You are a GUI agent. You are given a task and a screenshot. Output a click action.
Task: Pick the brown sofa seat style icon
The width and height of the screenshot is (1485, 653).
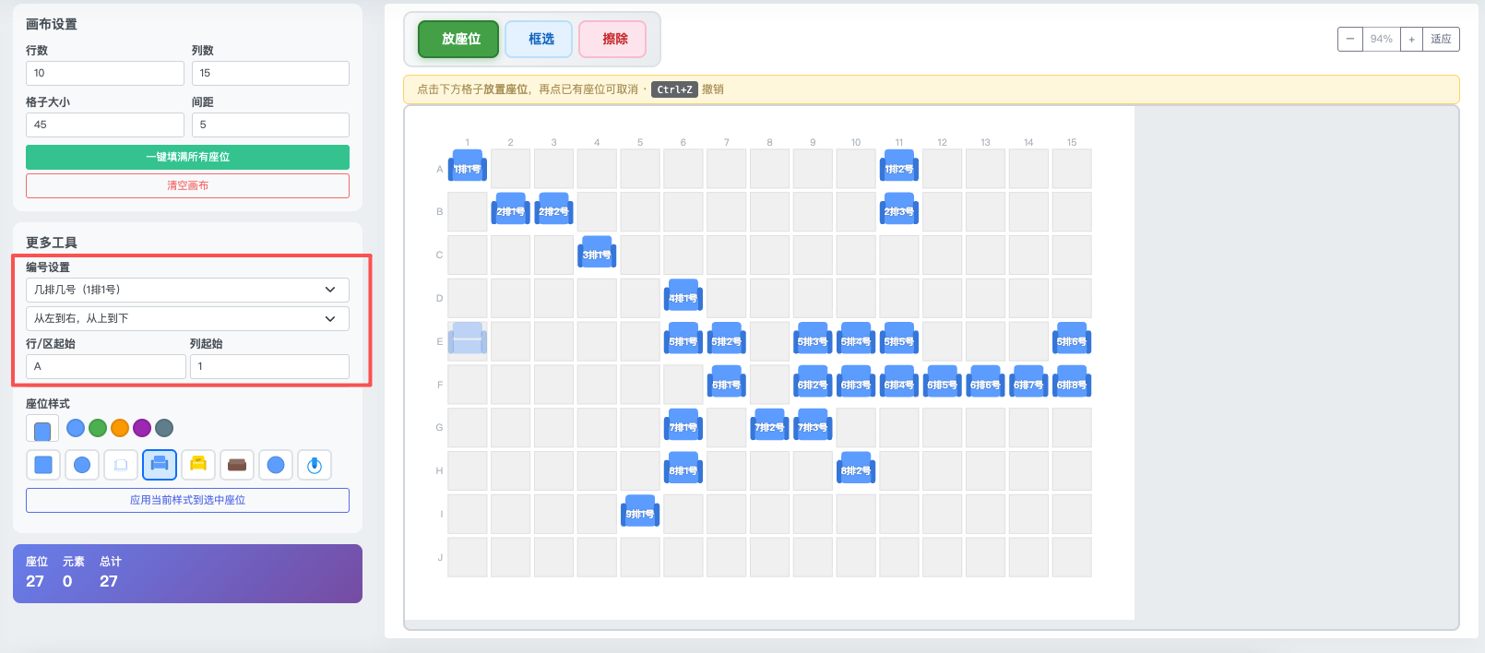click(237, 465)
